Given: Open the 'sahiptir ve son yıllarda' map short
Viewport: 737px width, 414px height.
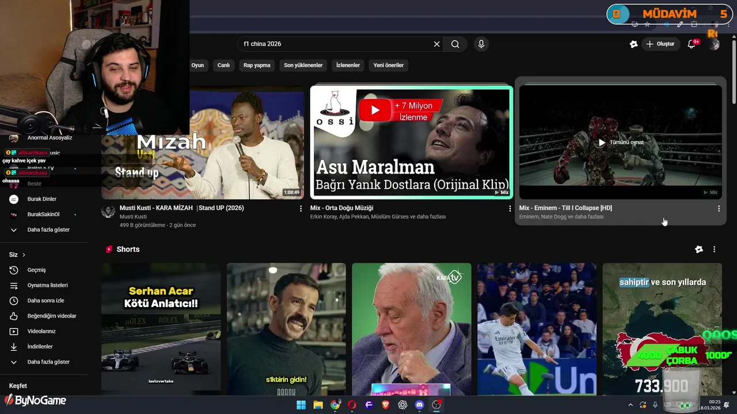Looking at the screenshot, I should pos(662,329).
